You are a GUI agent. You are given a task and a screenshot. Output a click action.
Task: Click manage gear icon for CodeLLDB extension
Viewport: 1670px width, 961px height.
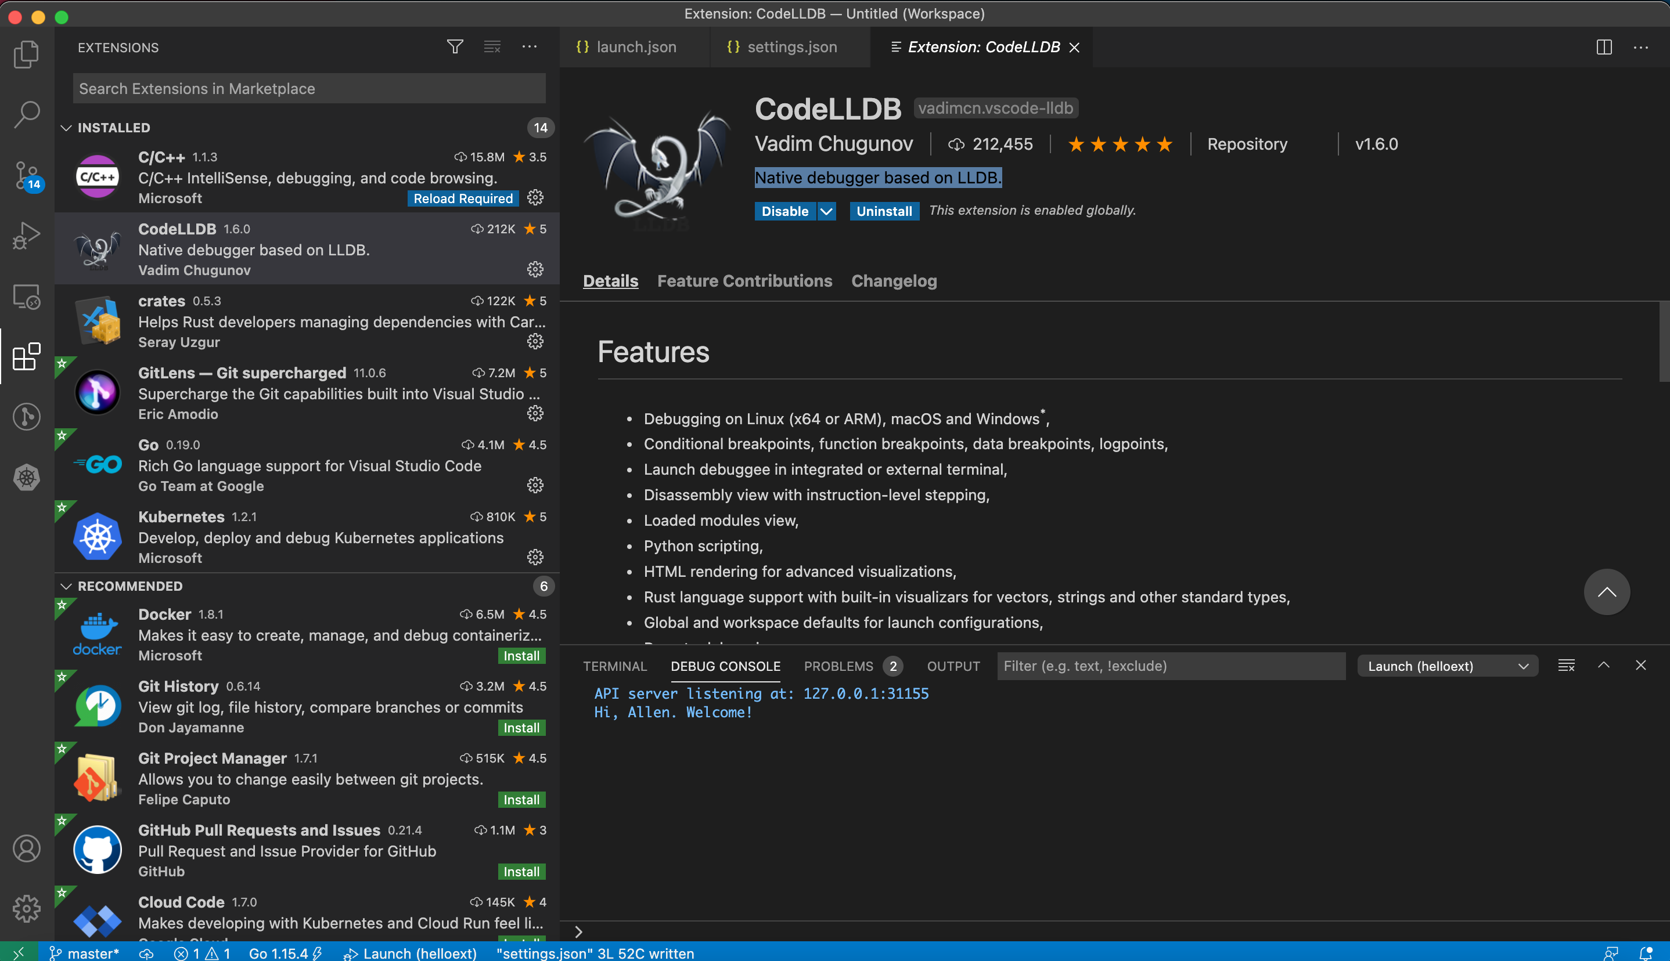pos(535,269)
